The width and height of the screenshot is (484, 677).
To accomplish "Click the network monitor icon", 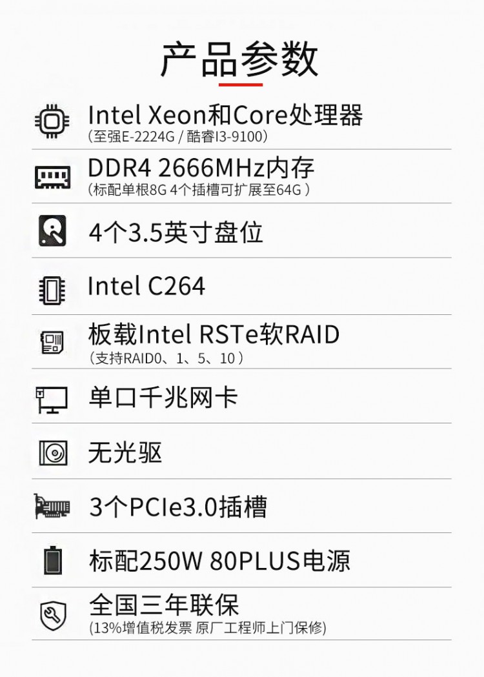I will point(52,398).
